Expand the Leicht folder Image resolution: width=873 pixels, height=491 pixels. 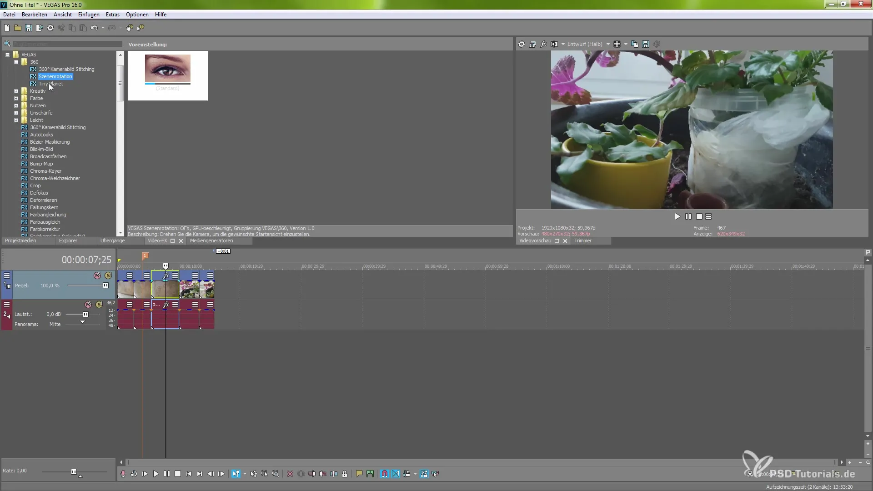click(x=16, y=120)
